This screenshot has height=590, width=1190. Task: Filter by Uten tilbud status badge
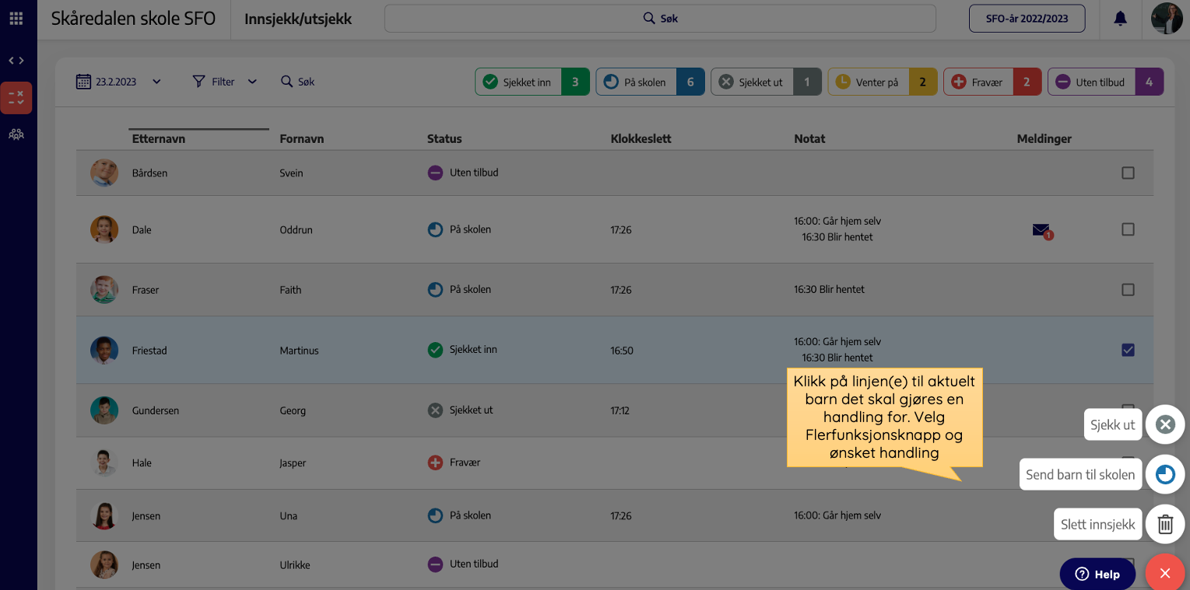click(1105, 82)
